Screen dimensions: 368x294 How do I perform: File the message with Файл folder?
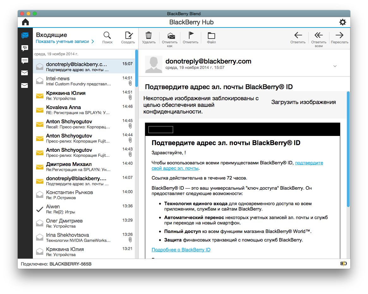click(211, 38)
